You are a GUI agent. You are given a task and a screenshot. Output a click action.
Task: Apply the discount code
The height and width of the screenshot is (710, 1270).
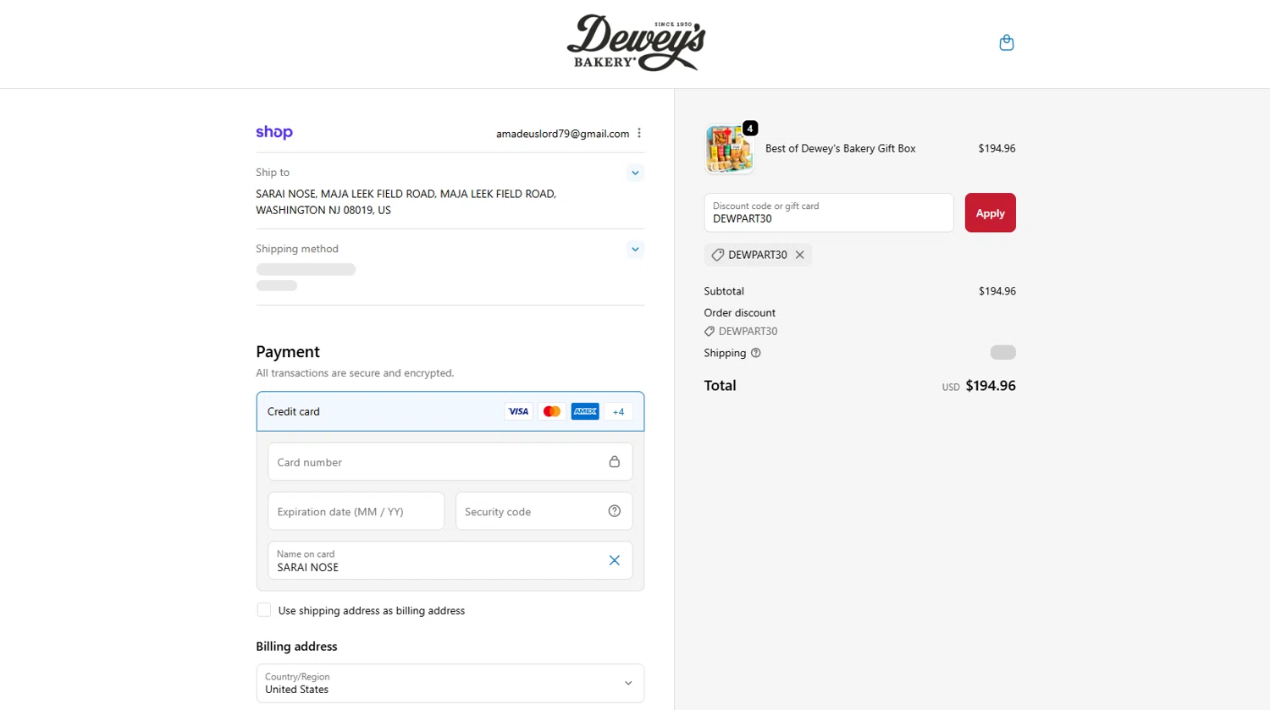click(x=990, y=213)
